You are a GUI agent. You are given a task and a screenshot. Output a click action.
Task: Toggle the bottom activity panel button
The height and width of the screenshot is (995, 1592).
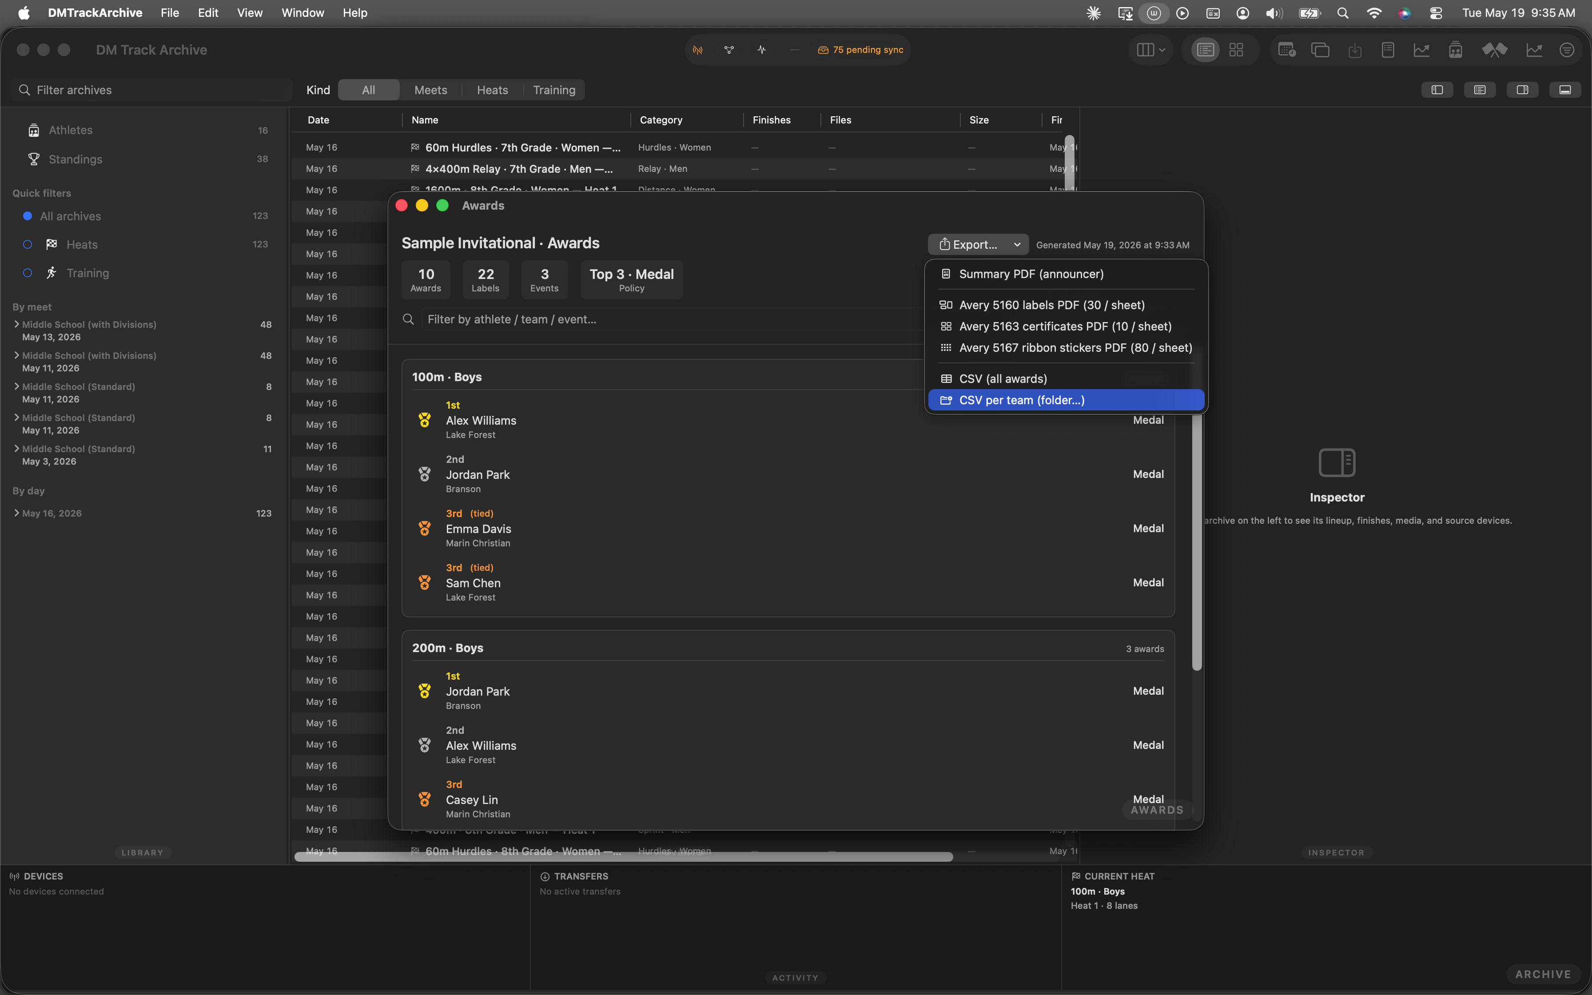coord(1565,90)
